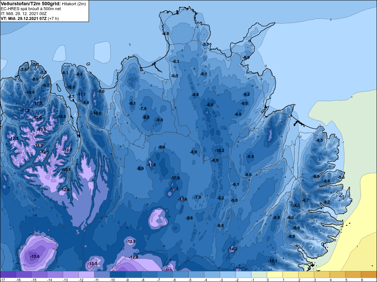Click the legend swatch labeled -10
Screen dimensions: 377x282
click(118, 275)
